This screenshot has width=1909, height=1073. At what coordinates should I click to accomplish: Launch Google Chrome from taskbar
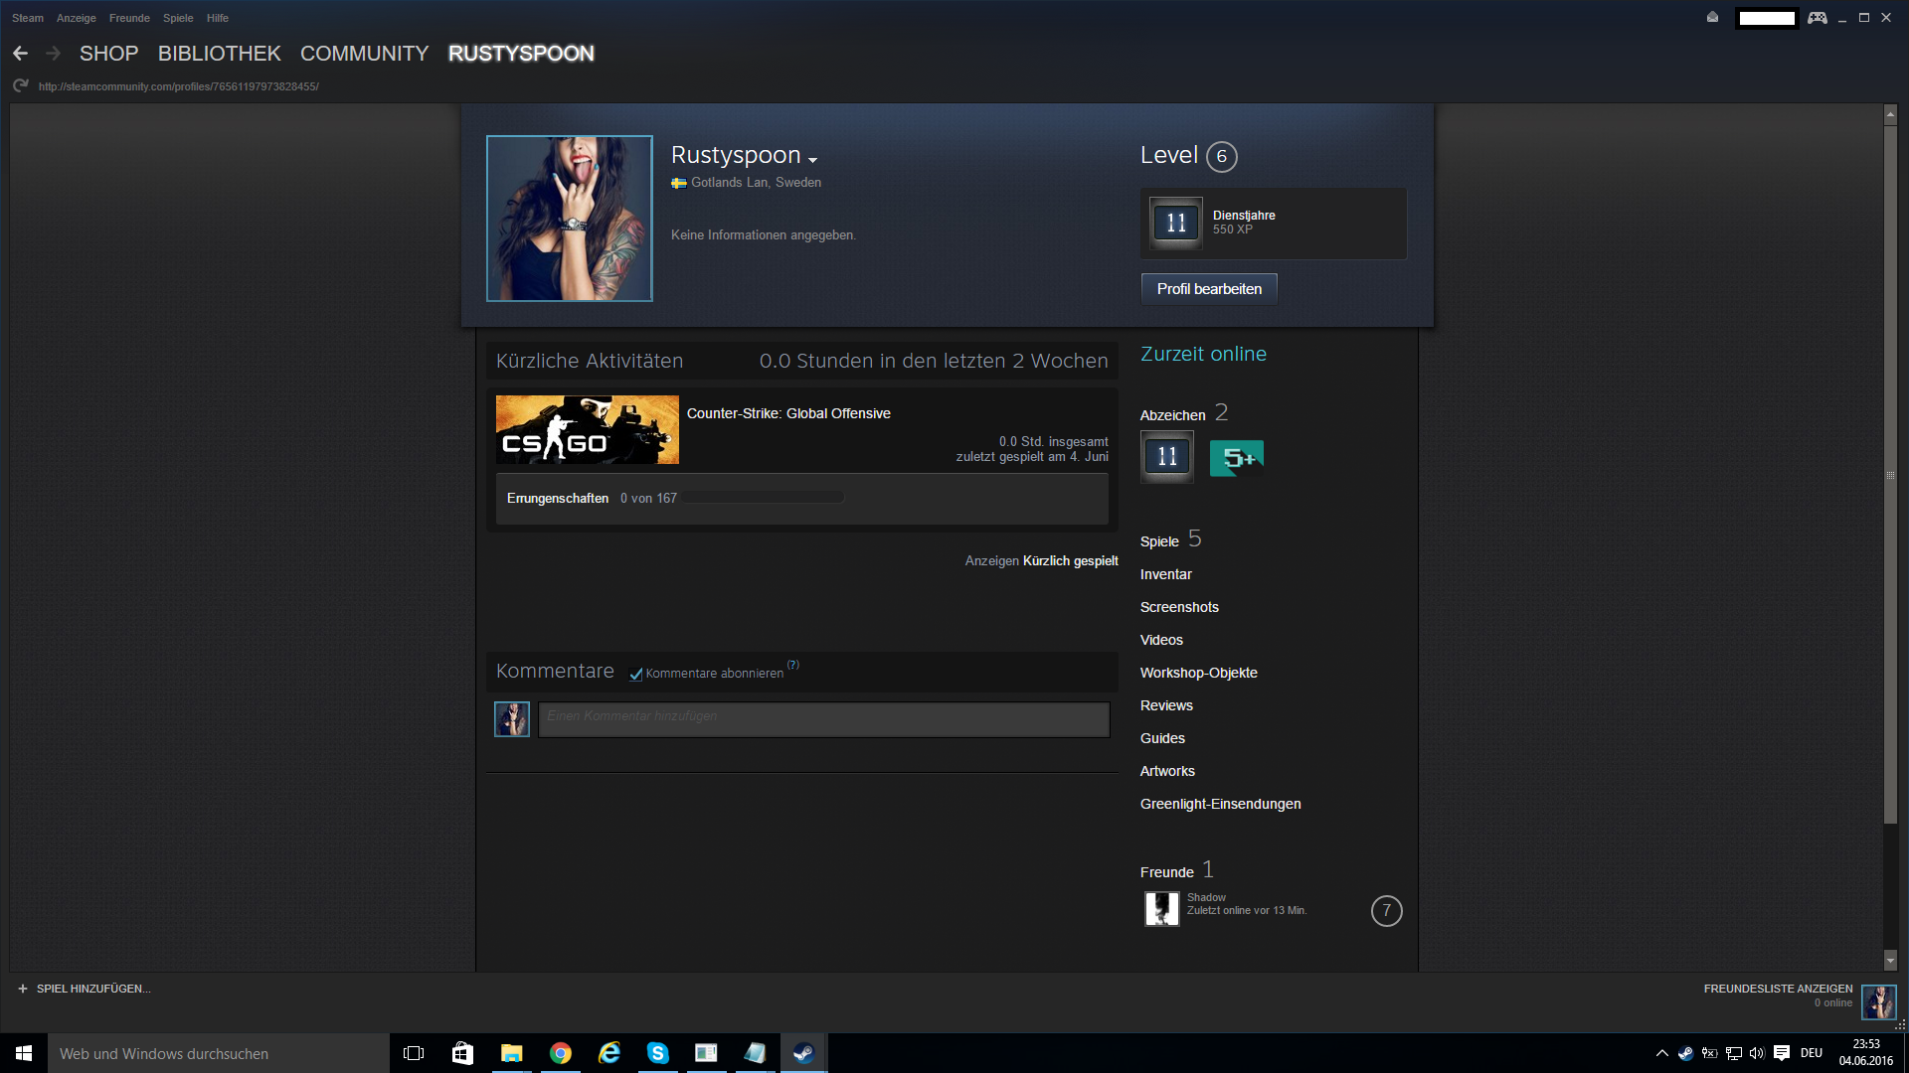tap(561, 1053)
